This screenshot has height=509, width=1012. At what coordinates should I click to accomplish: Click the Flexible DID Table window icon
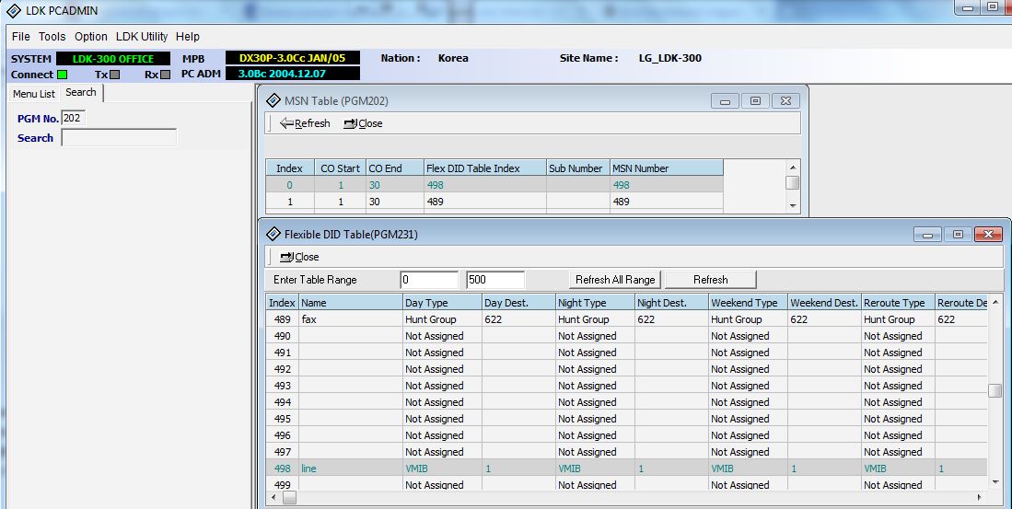click(x=273, y=234)
